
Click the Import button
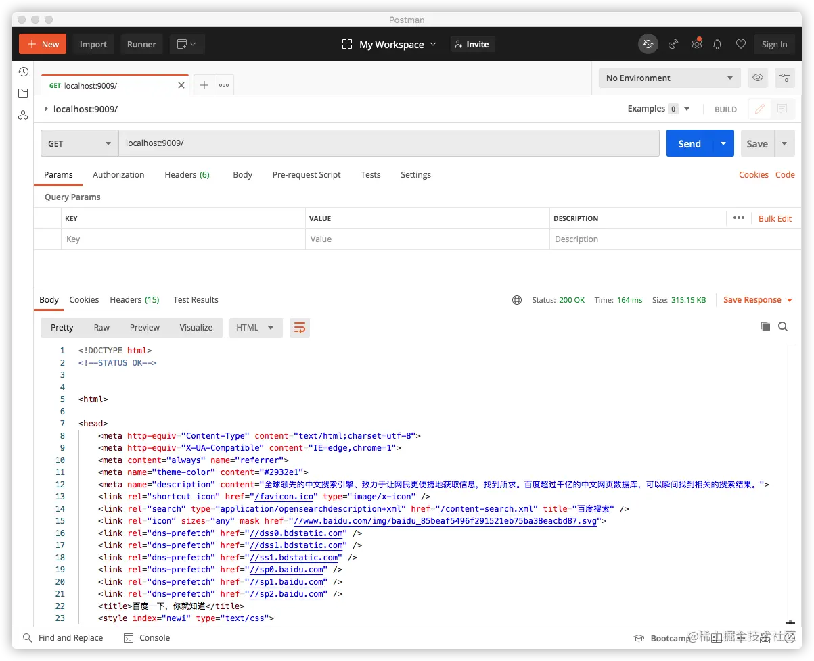click(93, 44)
